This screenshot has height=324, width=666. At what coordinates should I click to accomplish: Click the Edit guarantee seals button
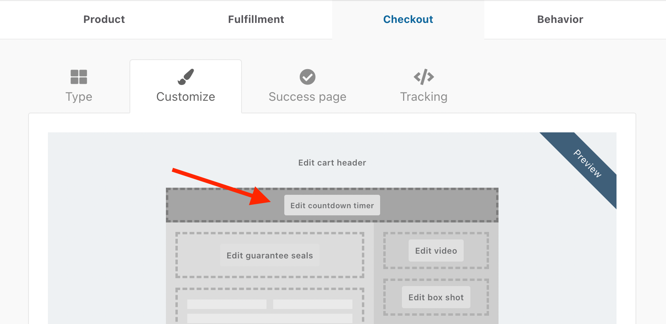tap(270, 255)
